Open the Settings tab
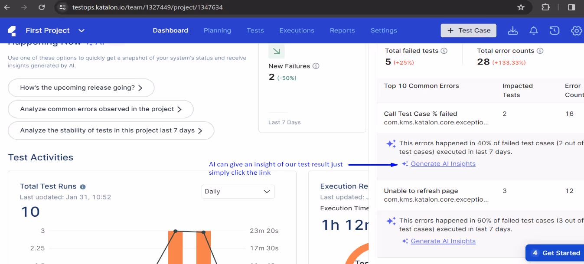The image size is (584, 264). 384,30
